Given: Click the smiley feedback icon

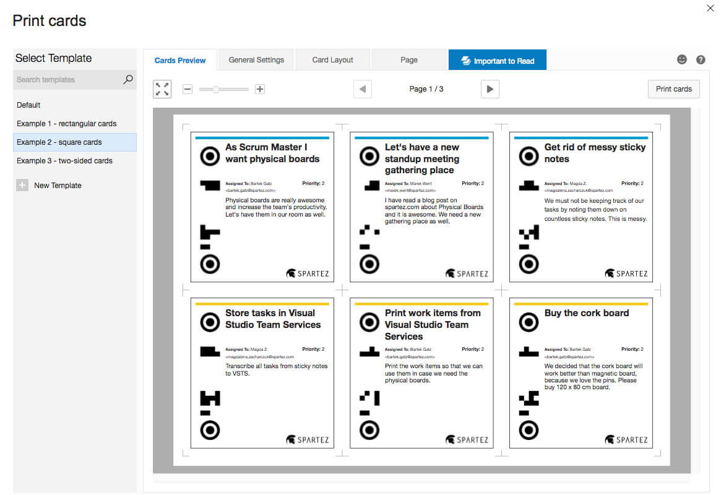Looking at the screenshot, I should click(x=682, y=60).
